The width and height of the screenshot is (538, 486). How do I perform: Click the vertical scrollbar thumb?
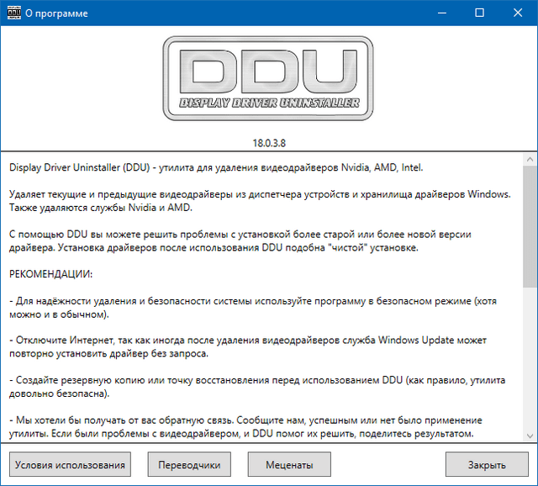click(x=530, y=226)
